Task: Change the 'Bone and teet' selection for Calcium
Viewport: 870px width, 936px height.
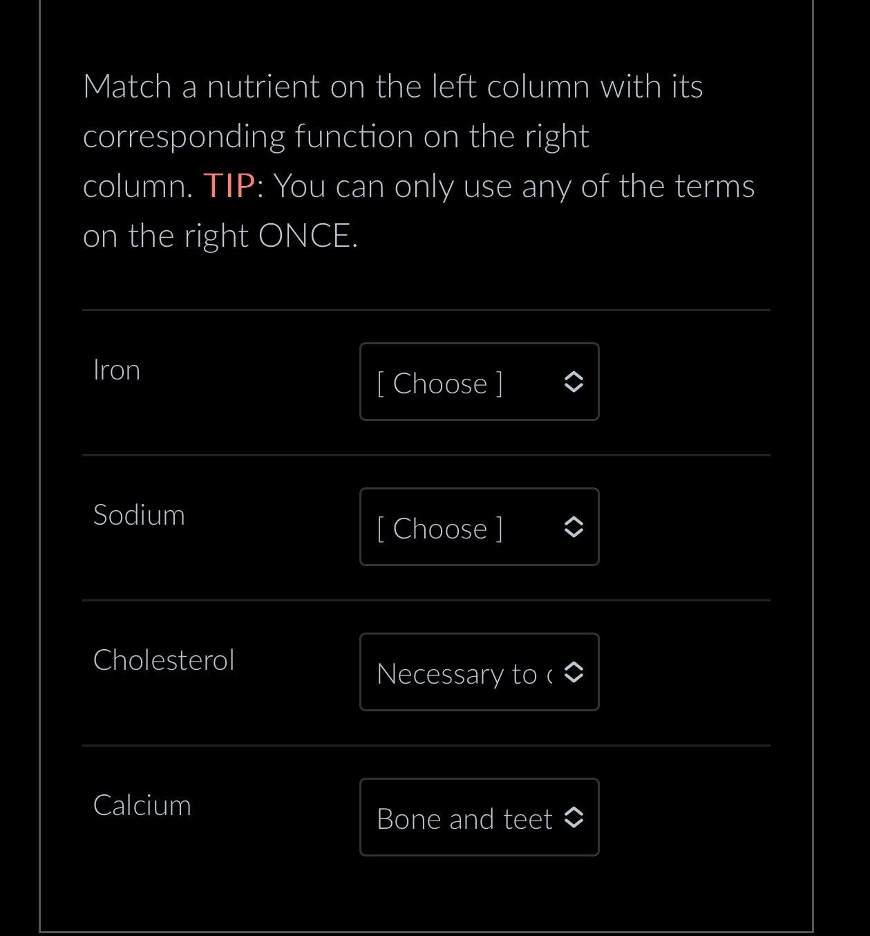Action: (479, 817)
